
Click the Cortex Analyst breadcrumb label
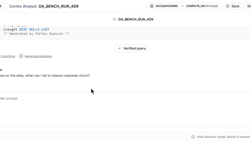tap(23, 6)
